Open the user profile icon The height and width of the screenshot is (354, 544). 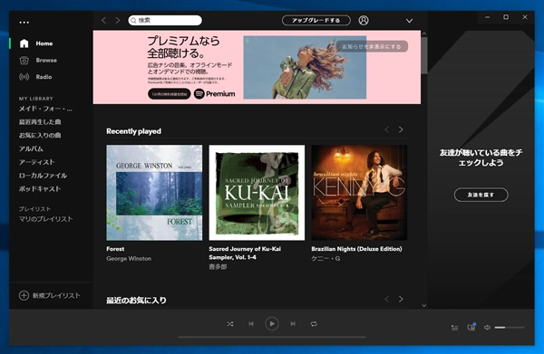pos(364,21)
